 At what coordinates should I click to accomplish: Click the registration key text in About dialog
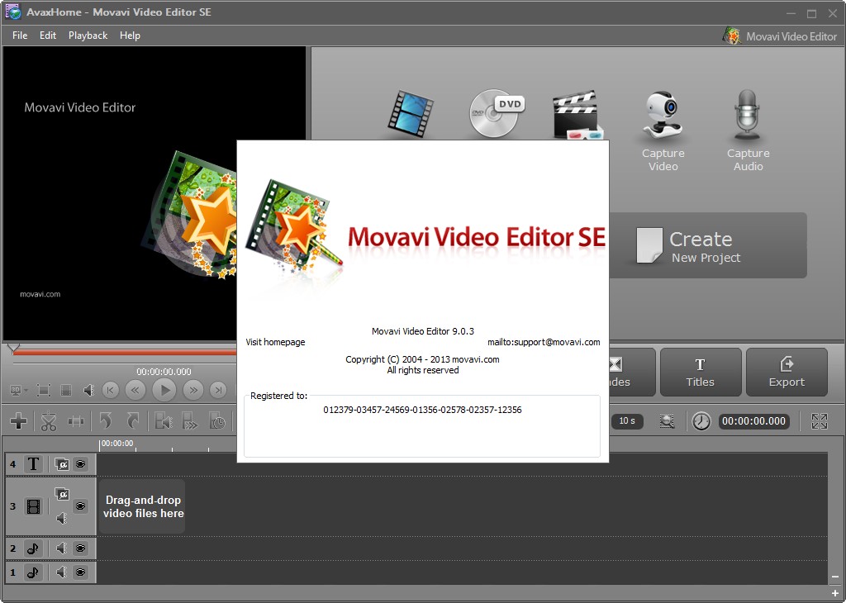tap(422, 410)
